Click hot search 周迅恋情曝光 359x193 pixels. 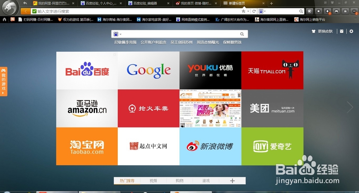coord(208,42)
